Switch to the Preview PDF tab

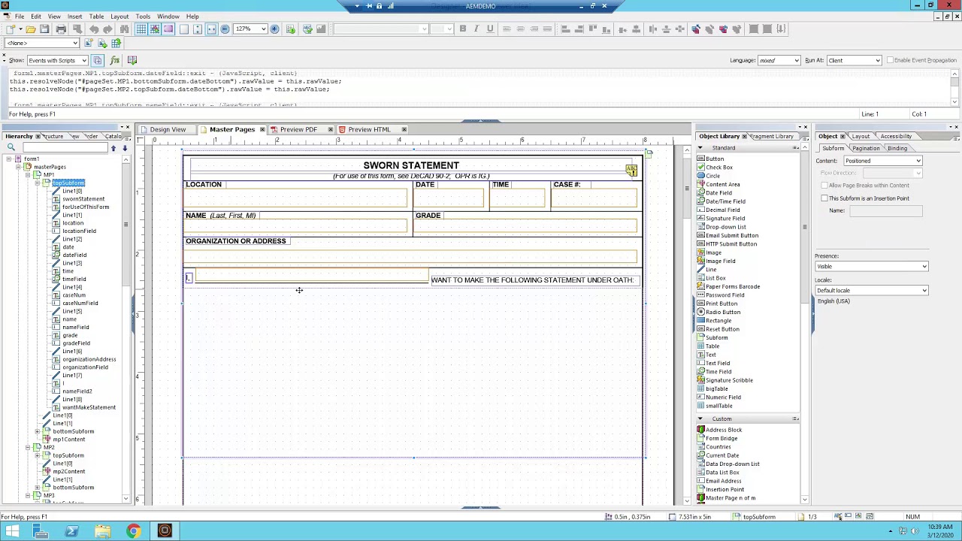[298, 130]
